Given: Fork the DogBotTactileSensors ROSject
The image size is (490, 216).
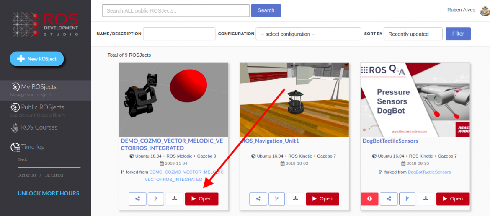Looking at the screenshot, I should coord(407,199).
